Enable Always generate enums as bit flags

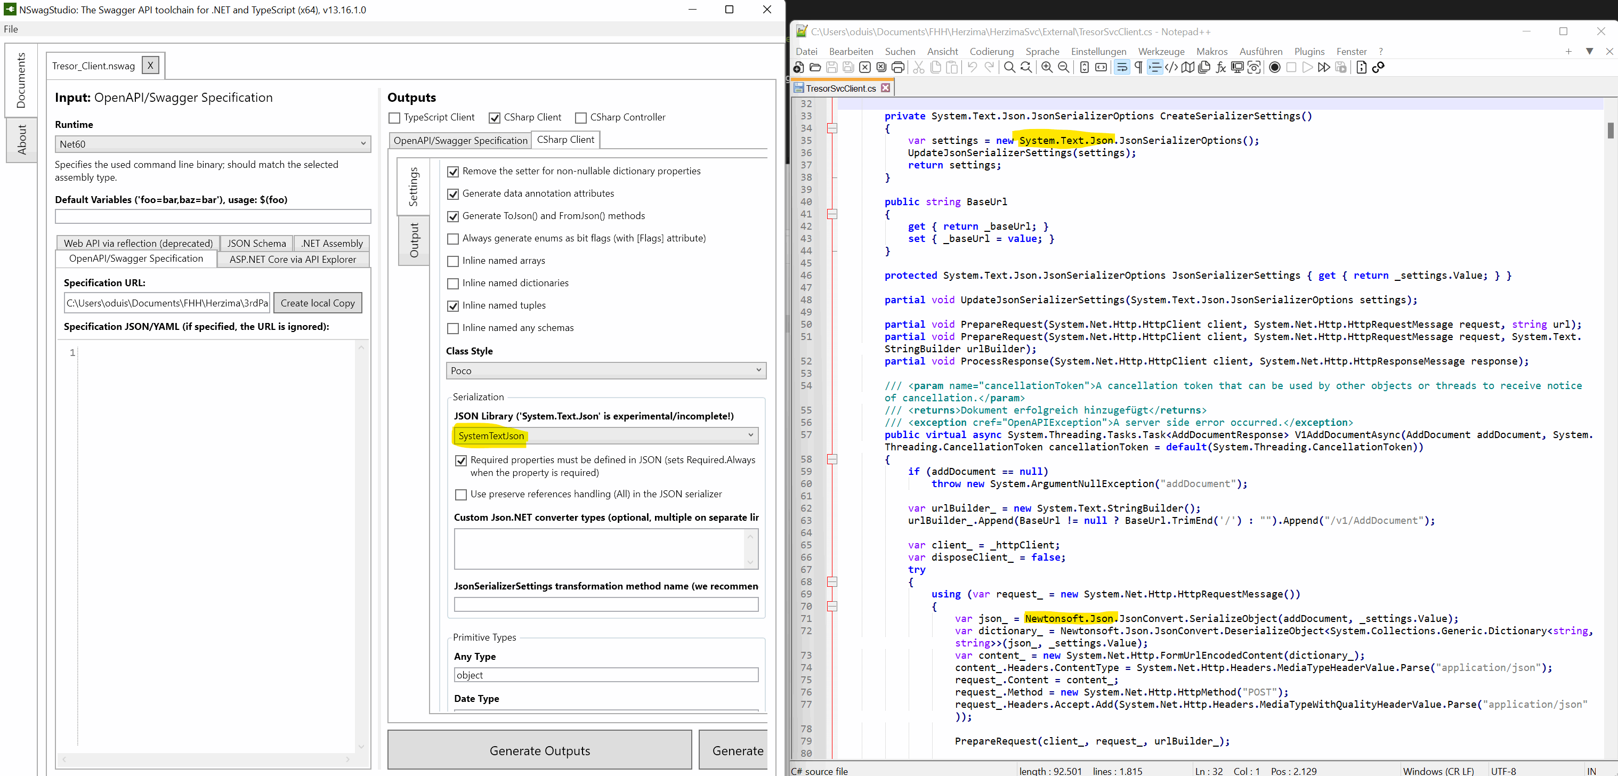click(x=454, y=239)
